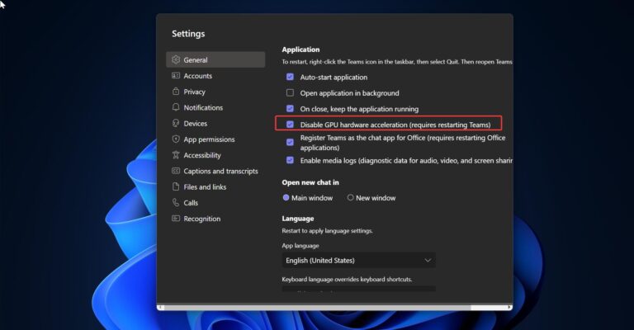Screen dimensions: 634x330
Task: Uncheck Enable media logs option
Action: point(290,160)
